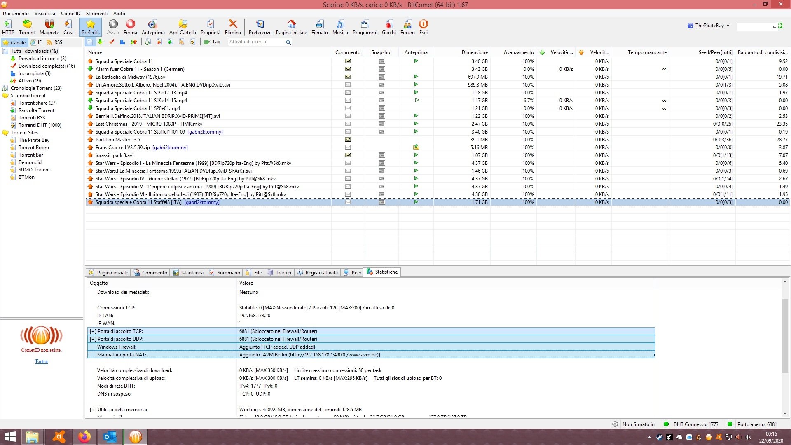Viewport: 791px width, 445px height.
Task: Click the Esci exit icon
Action: (x=423, y=27)
